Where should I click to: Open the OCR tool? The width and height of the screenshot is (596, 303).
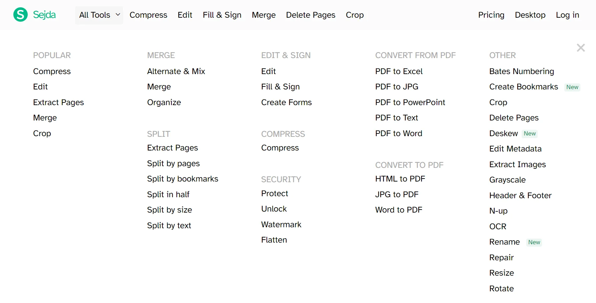point(498,227)
